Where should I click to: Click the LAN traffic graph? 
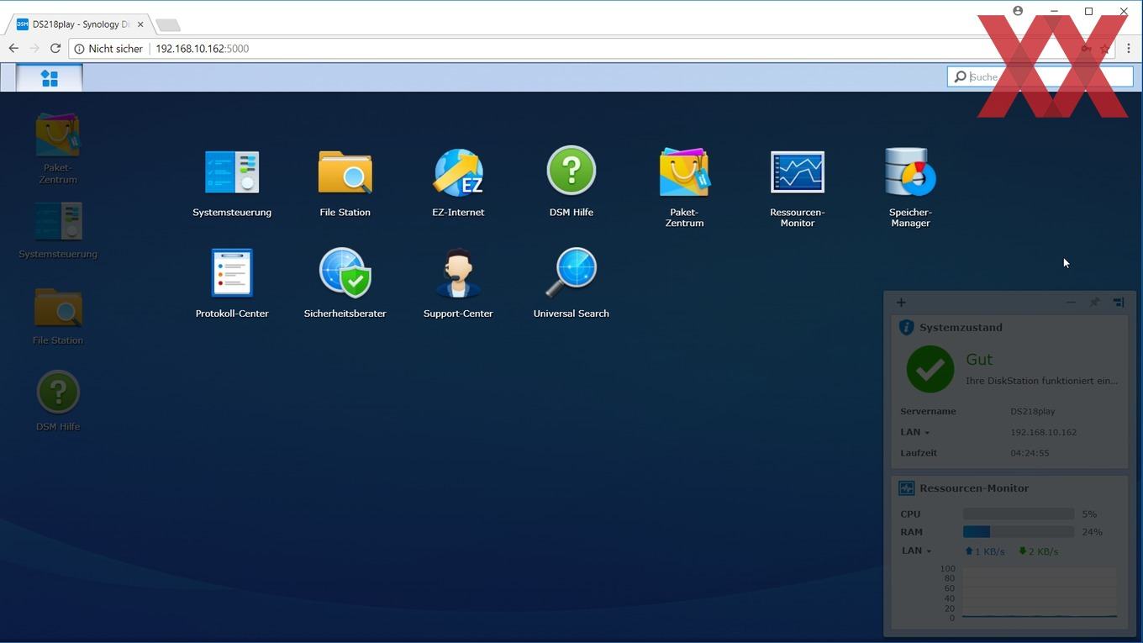pos(1040,593)
